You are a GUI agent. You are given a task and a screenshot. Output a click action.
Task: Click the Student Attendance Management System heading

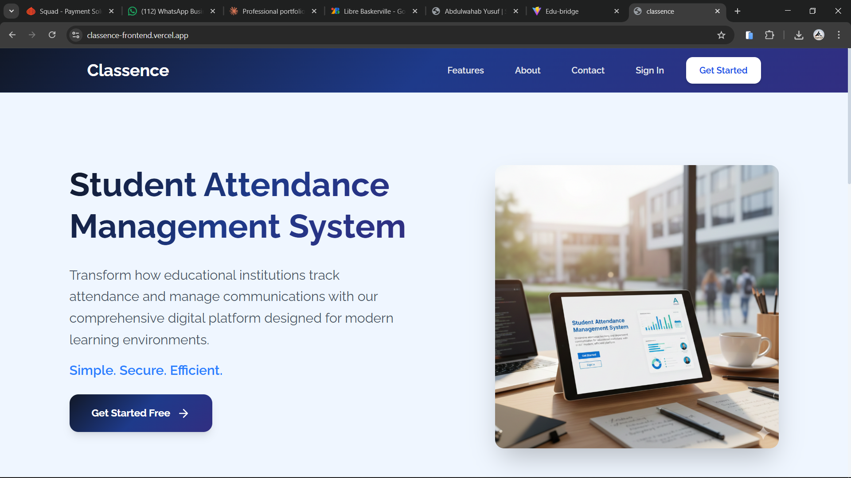point(238,205)
